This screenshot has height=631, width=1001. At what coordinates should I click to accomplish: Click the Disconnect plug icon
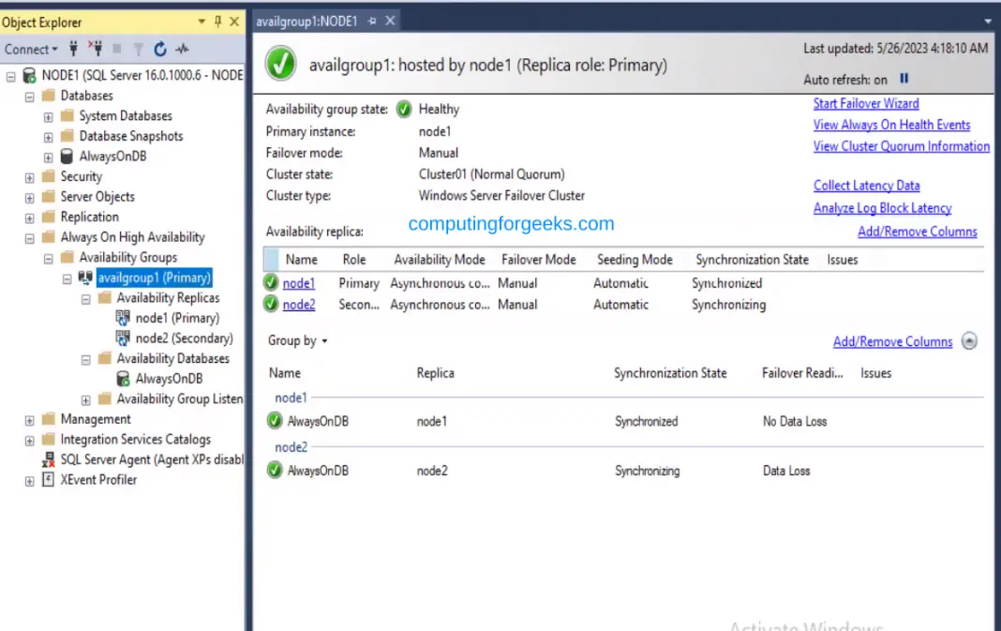tap(95, 49)
